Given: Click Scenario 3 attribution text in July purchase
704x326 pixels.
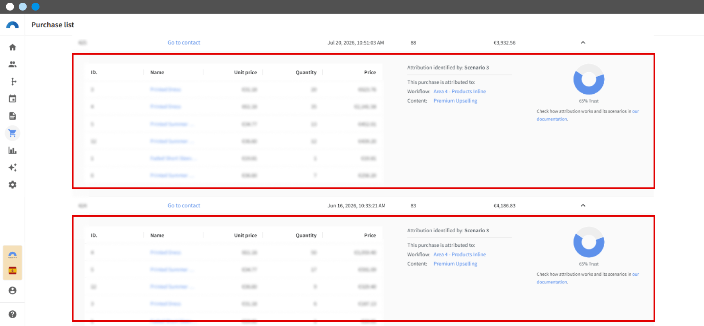Looking at the screenshot, I should (476, 68).
